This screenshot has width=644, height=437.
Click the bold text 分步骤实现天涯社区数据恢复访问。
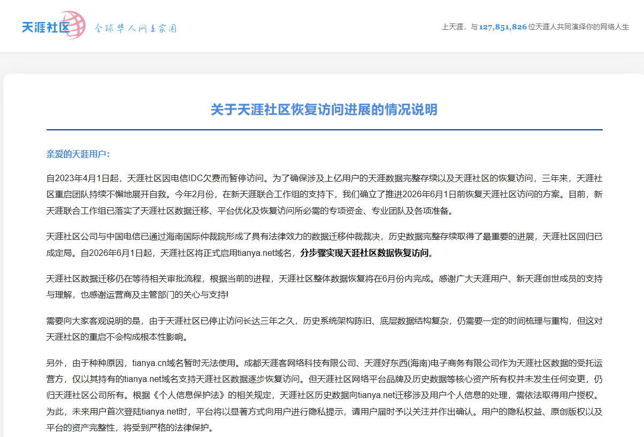point(367,253)
